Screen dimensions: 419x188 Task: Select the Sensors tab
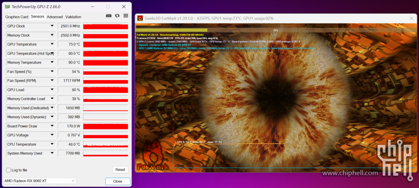click(x=38, y=17)
